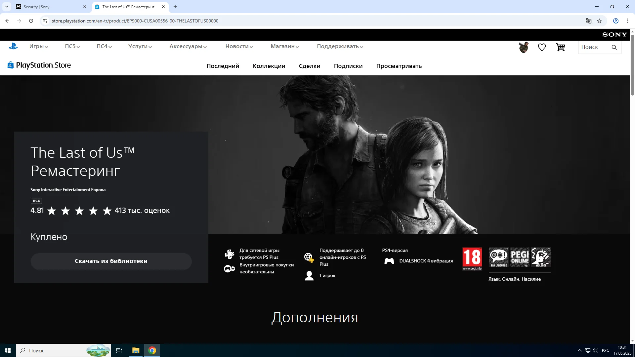Bookmark this page with star icon
635x357 pixels.
599,21
